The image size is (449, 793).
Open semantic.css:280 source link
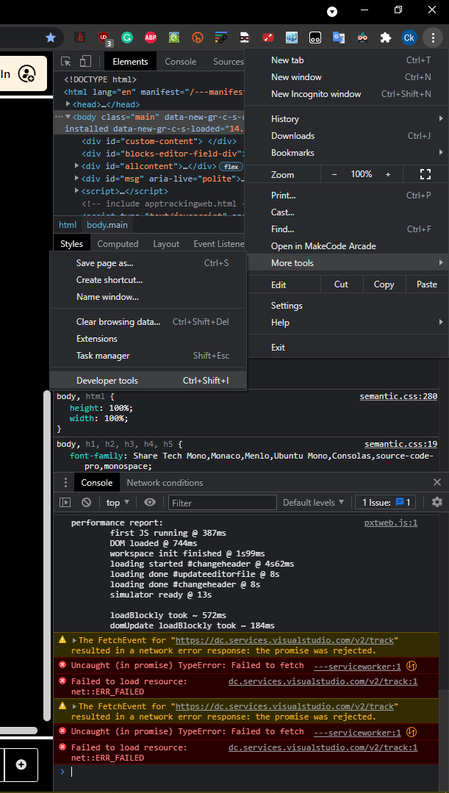pyautogui.click(x=398, y=397)
